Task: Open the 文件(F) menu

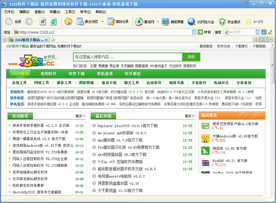Action: click(x=9, y=12)
